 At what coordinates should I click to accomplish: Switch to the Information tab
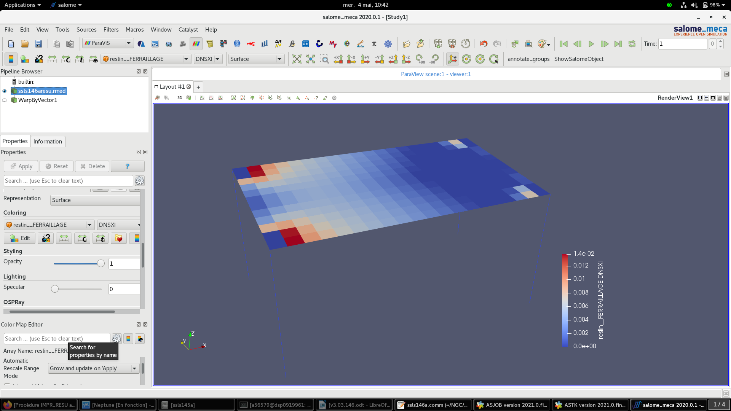48,141
